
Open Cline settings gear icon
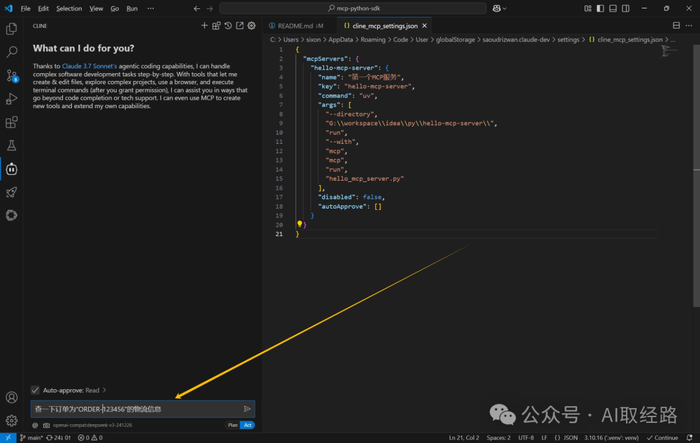coord(251,26)
